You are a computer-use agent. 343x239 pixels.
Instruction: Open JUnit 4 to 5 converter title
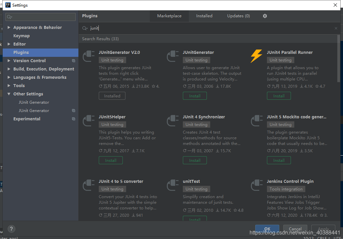[121, 181]
